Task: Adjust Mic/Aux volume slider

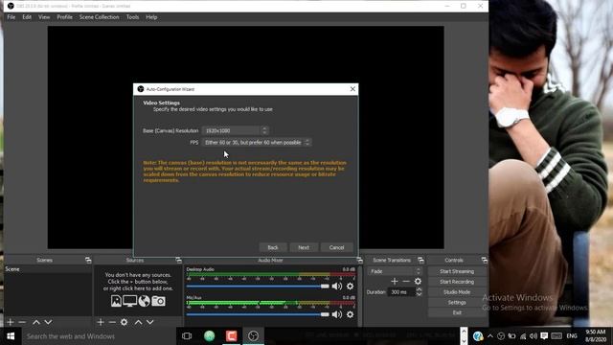Action: [x=258, y=314]
